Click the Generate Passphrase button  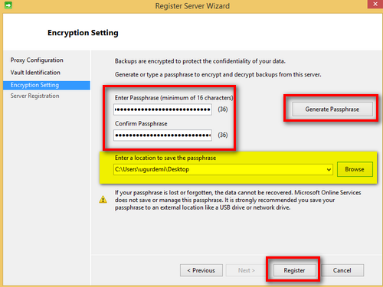[x=332, y=109]
